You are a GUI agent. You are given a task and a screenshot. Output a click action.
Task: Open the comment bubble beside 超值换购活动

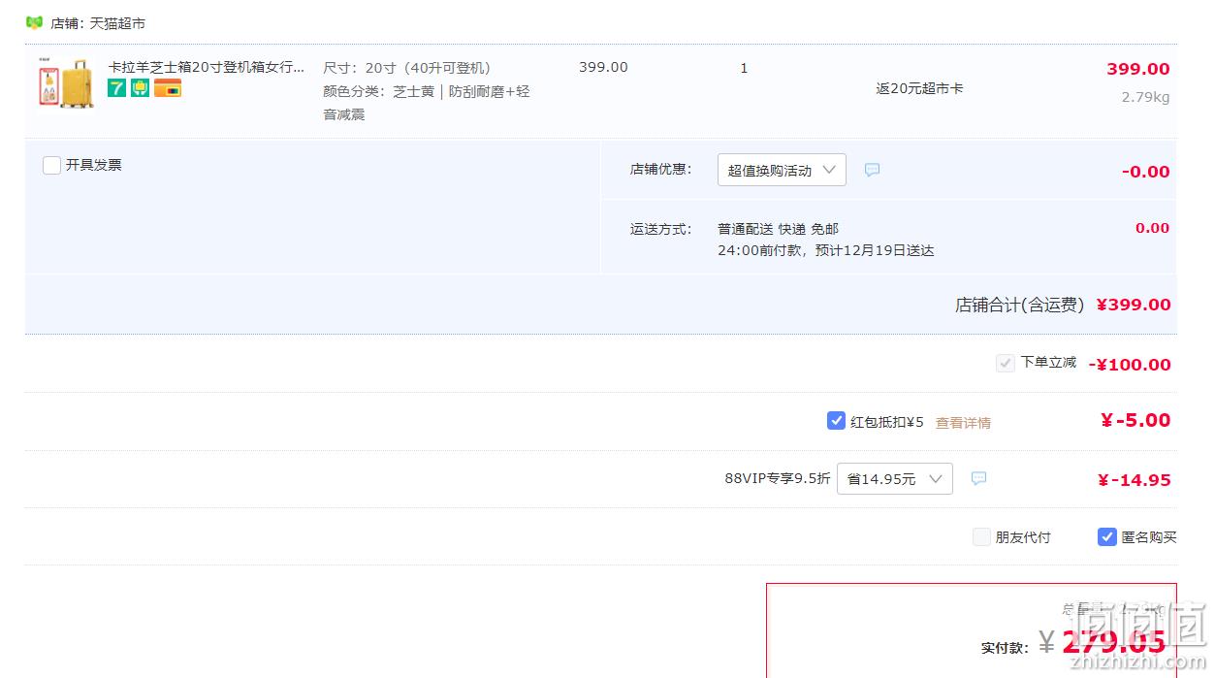(x=872, y=170)
